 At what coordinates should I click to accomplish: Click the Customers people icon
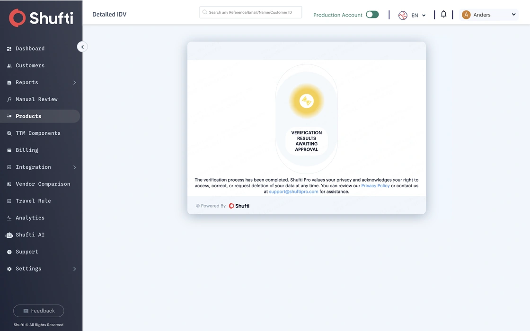9,66
